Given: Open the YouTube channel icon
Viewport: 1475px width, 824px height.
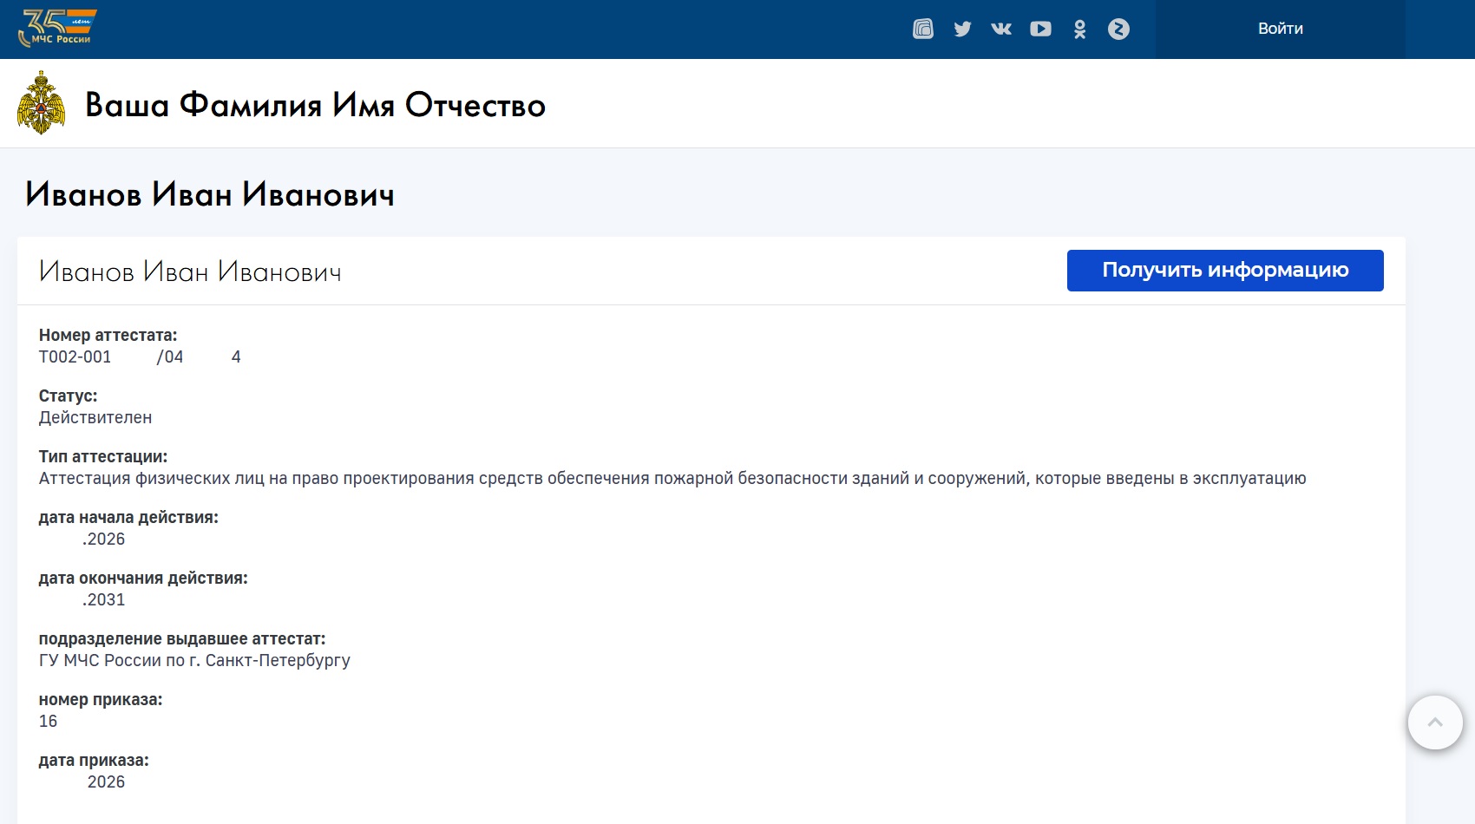Looking at the screenshot, I should click(1040, 28).
